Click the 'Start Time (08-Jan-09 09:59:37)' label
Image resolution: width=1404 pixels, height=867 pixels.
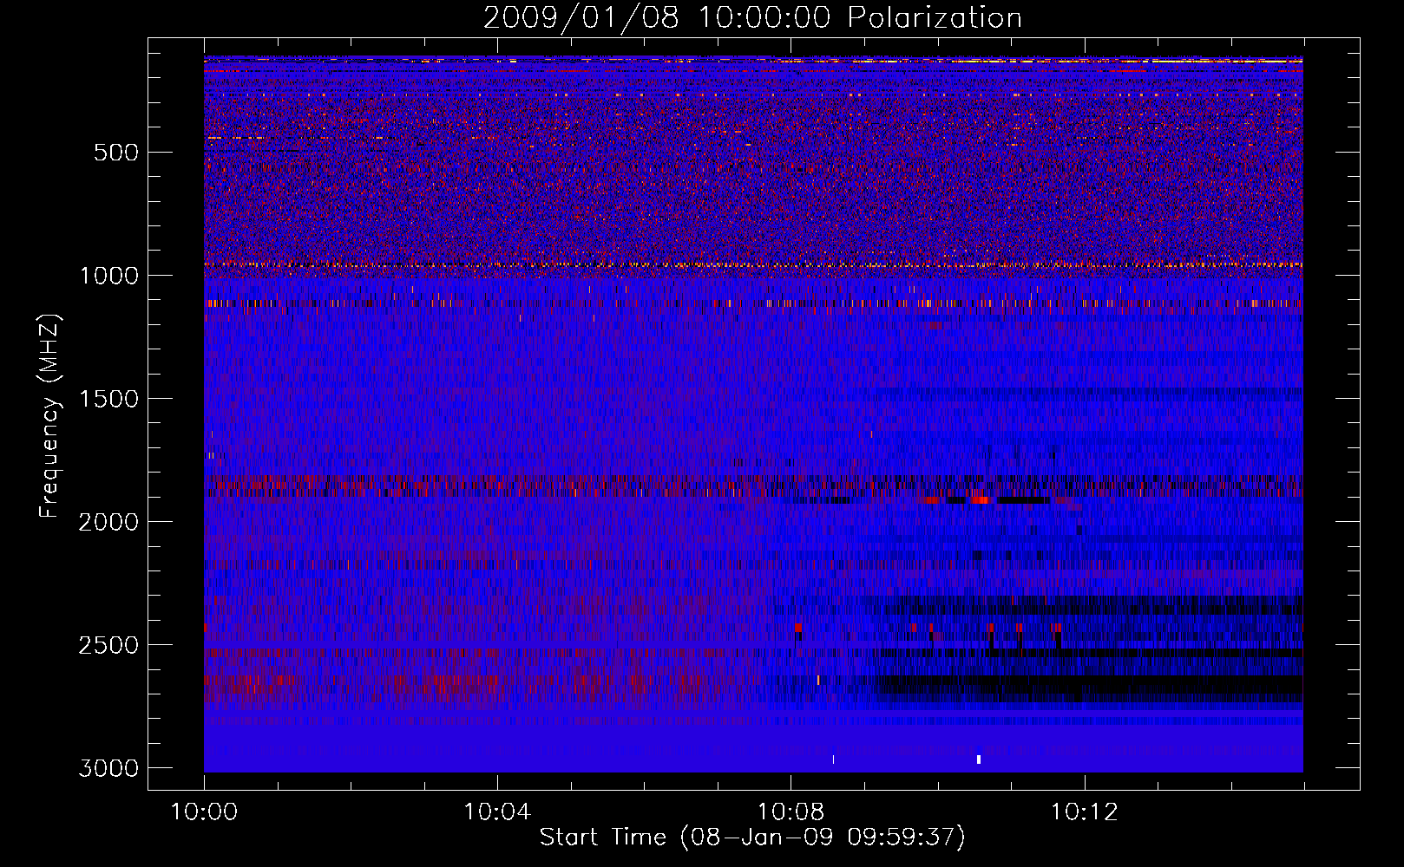[752, 838]
